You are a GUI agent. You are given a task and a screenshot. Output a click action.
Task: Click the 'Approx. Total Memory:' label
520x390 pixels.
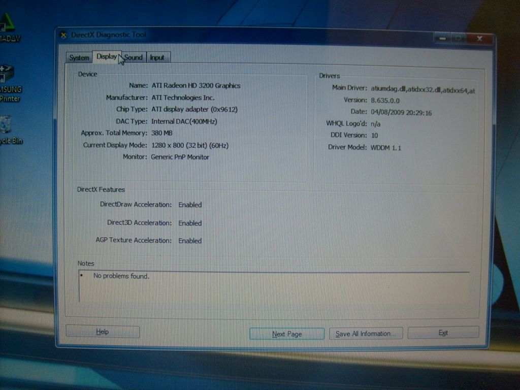114,133
